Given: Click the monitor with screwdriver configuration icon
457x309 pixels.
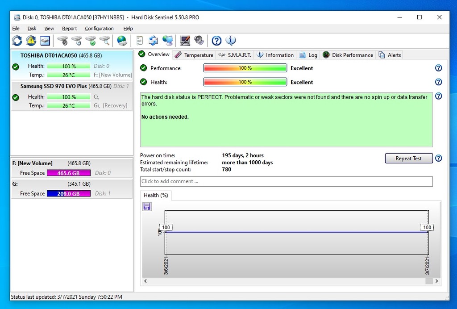Looking at the screenshot, I should click(x=185, y=41).
